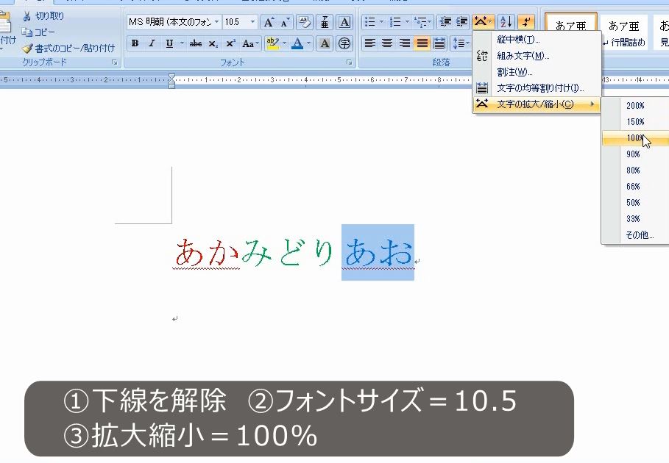Click the Clear Formatting icon
This screenshot has width=669, height=463.
[304, 22]
